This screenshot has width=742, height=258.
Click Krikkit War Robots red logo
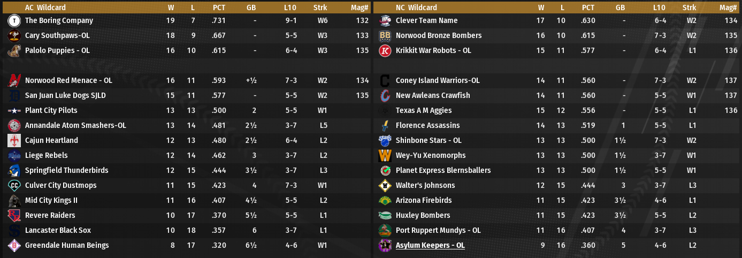pyautogui.click(x=385, y=50)
